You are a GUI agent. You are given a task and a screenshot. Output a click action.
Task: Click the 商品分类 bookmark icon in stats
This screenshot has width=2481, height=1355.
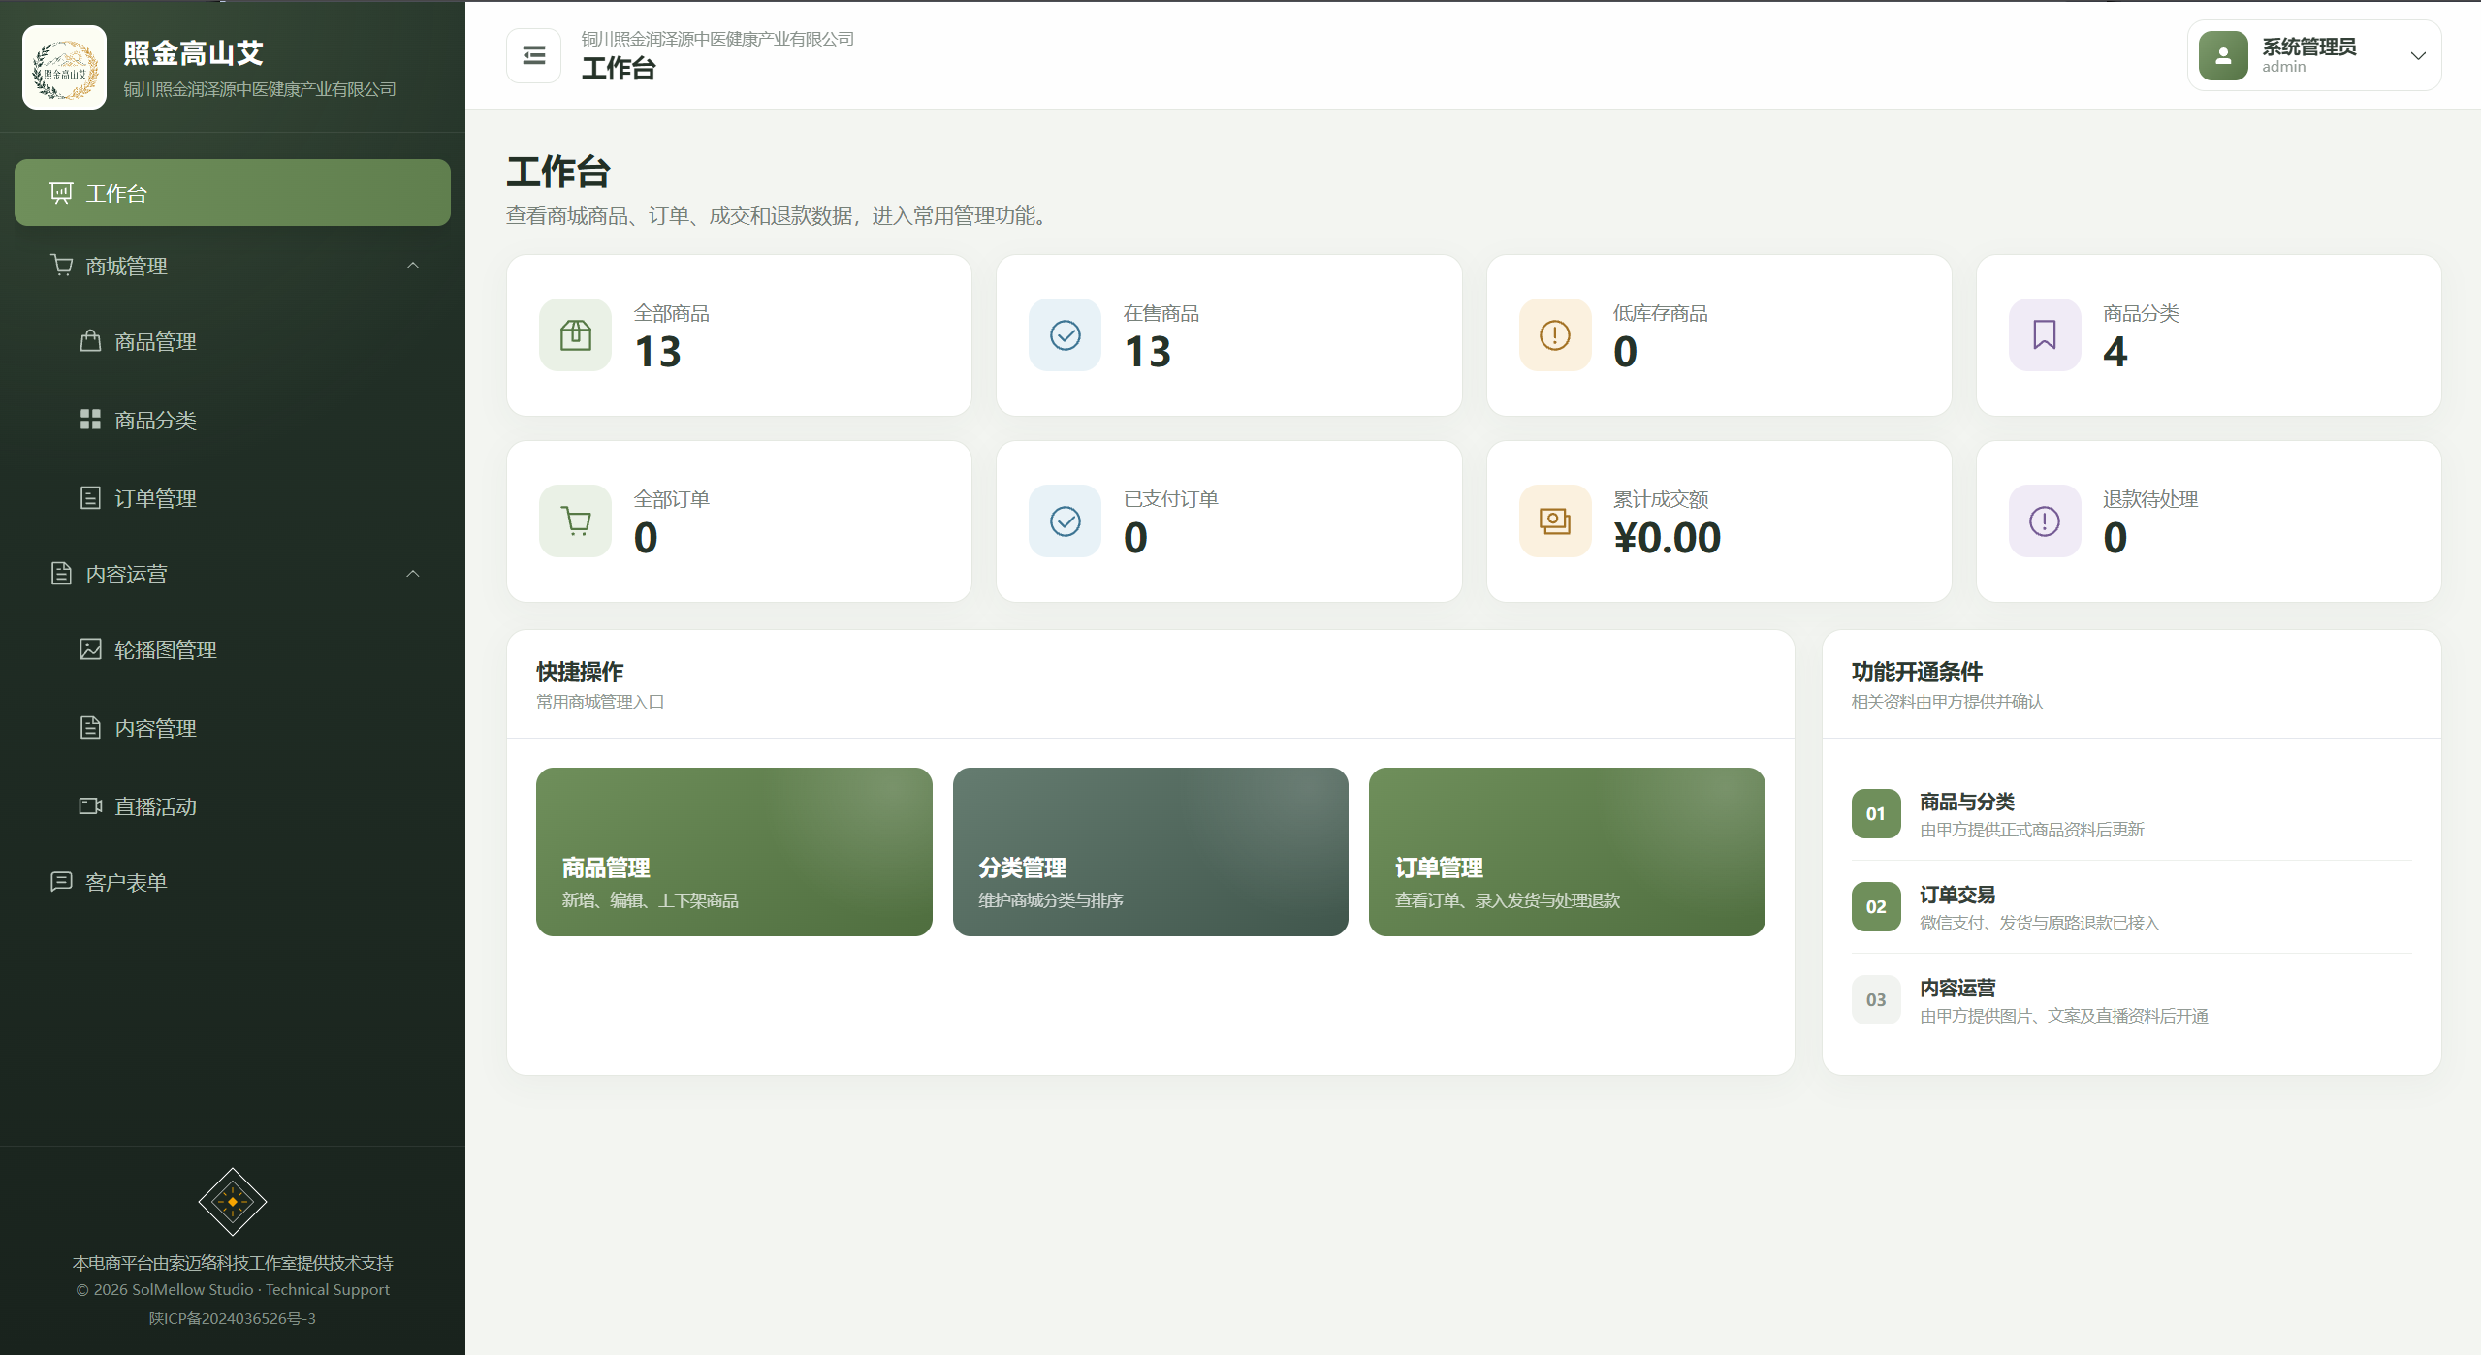pyautogui.click(x=2044, y=335)
